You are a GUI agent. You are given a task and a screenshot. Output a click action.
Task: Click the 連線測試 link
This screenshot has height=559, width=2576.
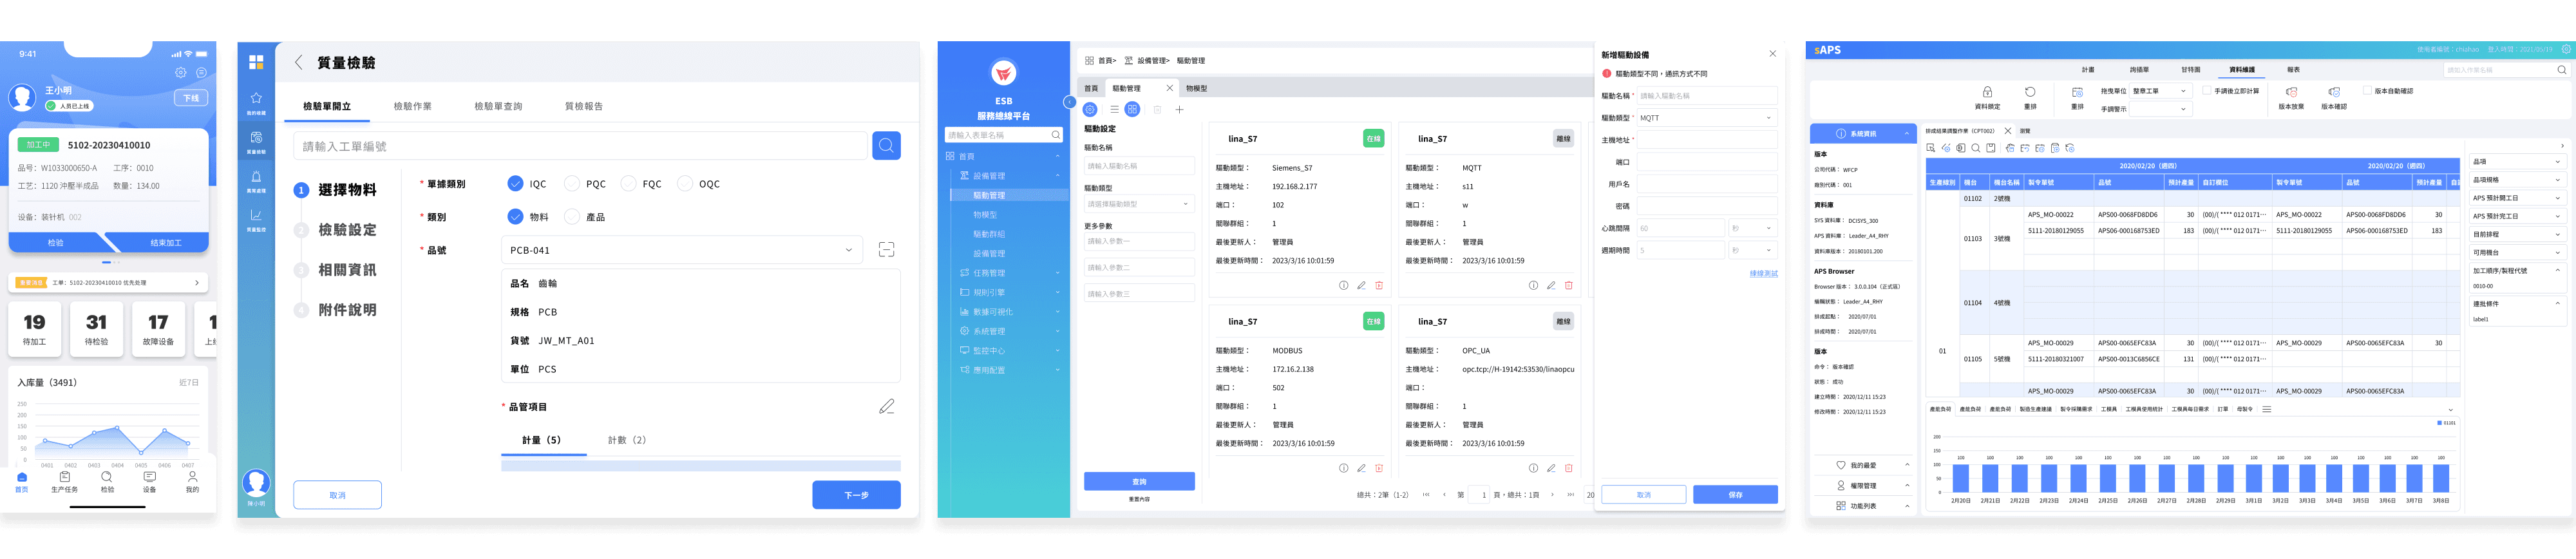click(1763, 274)
